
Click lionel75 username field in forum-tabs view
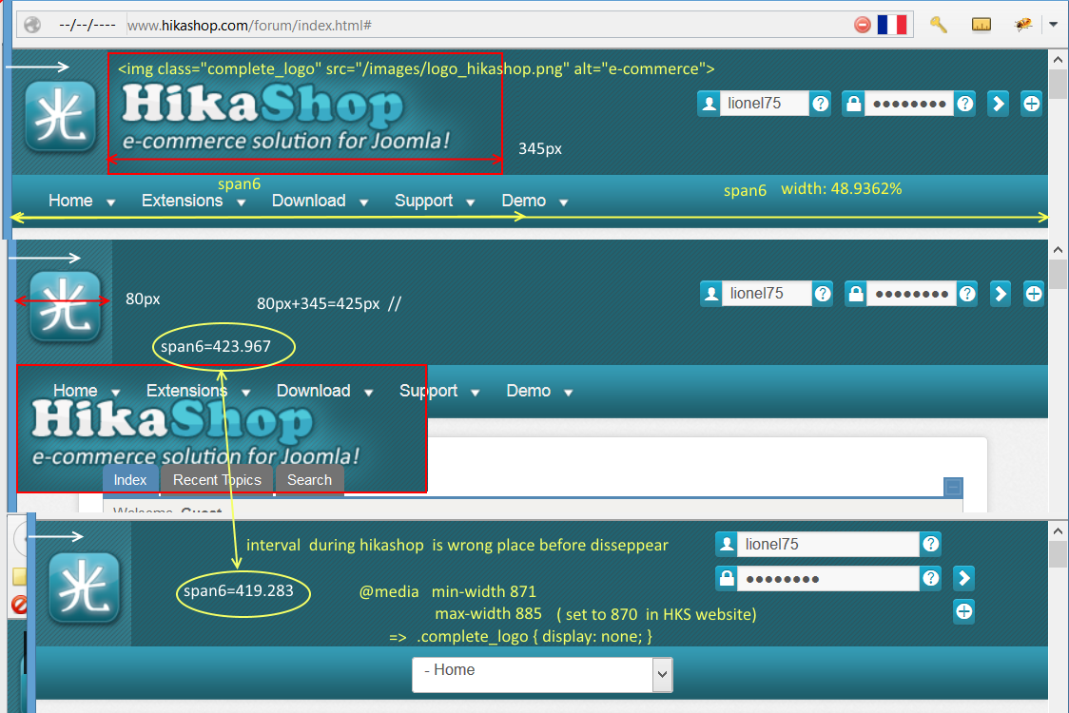click(x=767, y=294)
